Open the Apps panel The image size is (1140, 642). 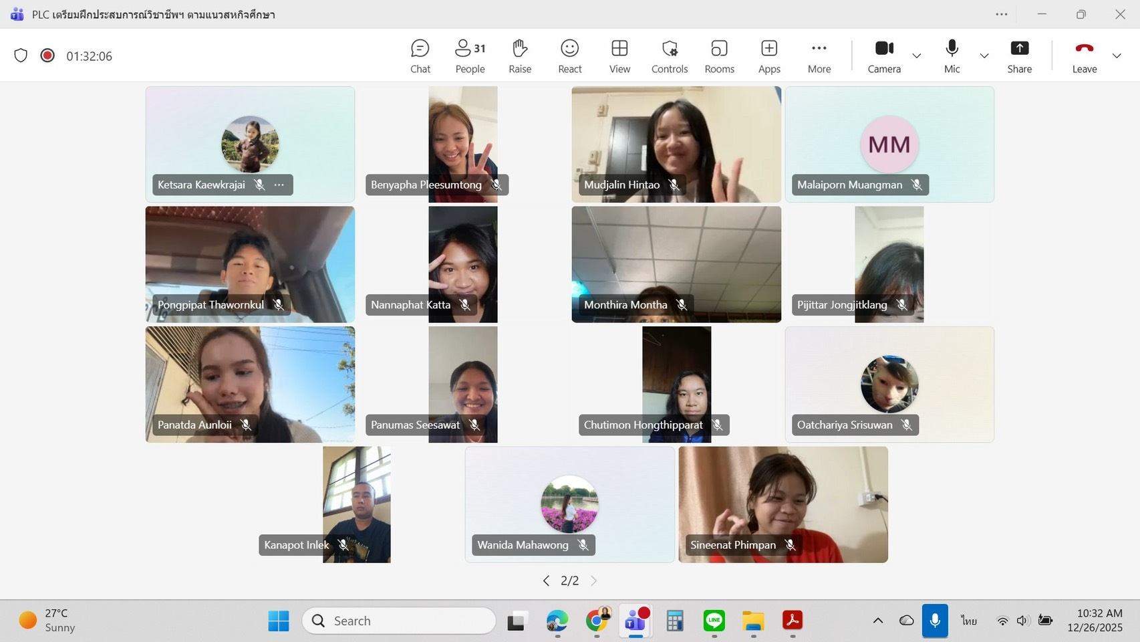(769, 56)
